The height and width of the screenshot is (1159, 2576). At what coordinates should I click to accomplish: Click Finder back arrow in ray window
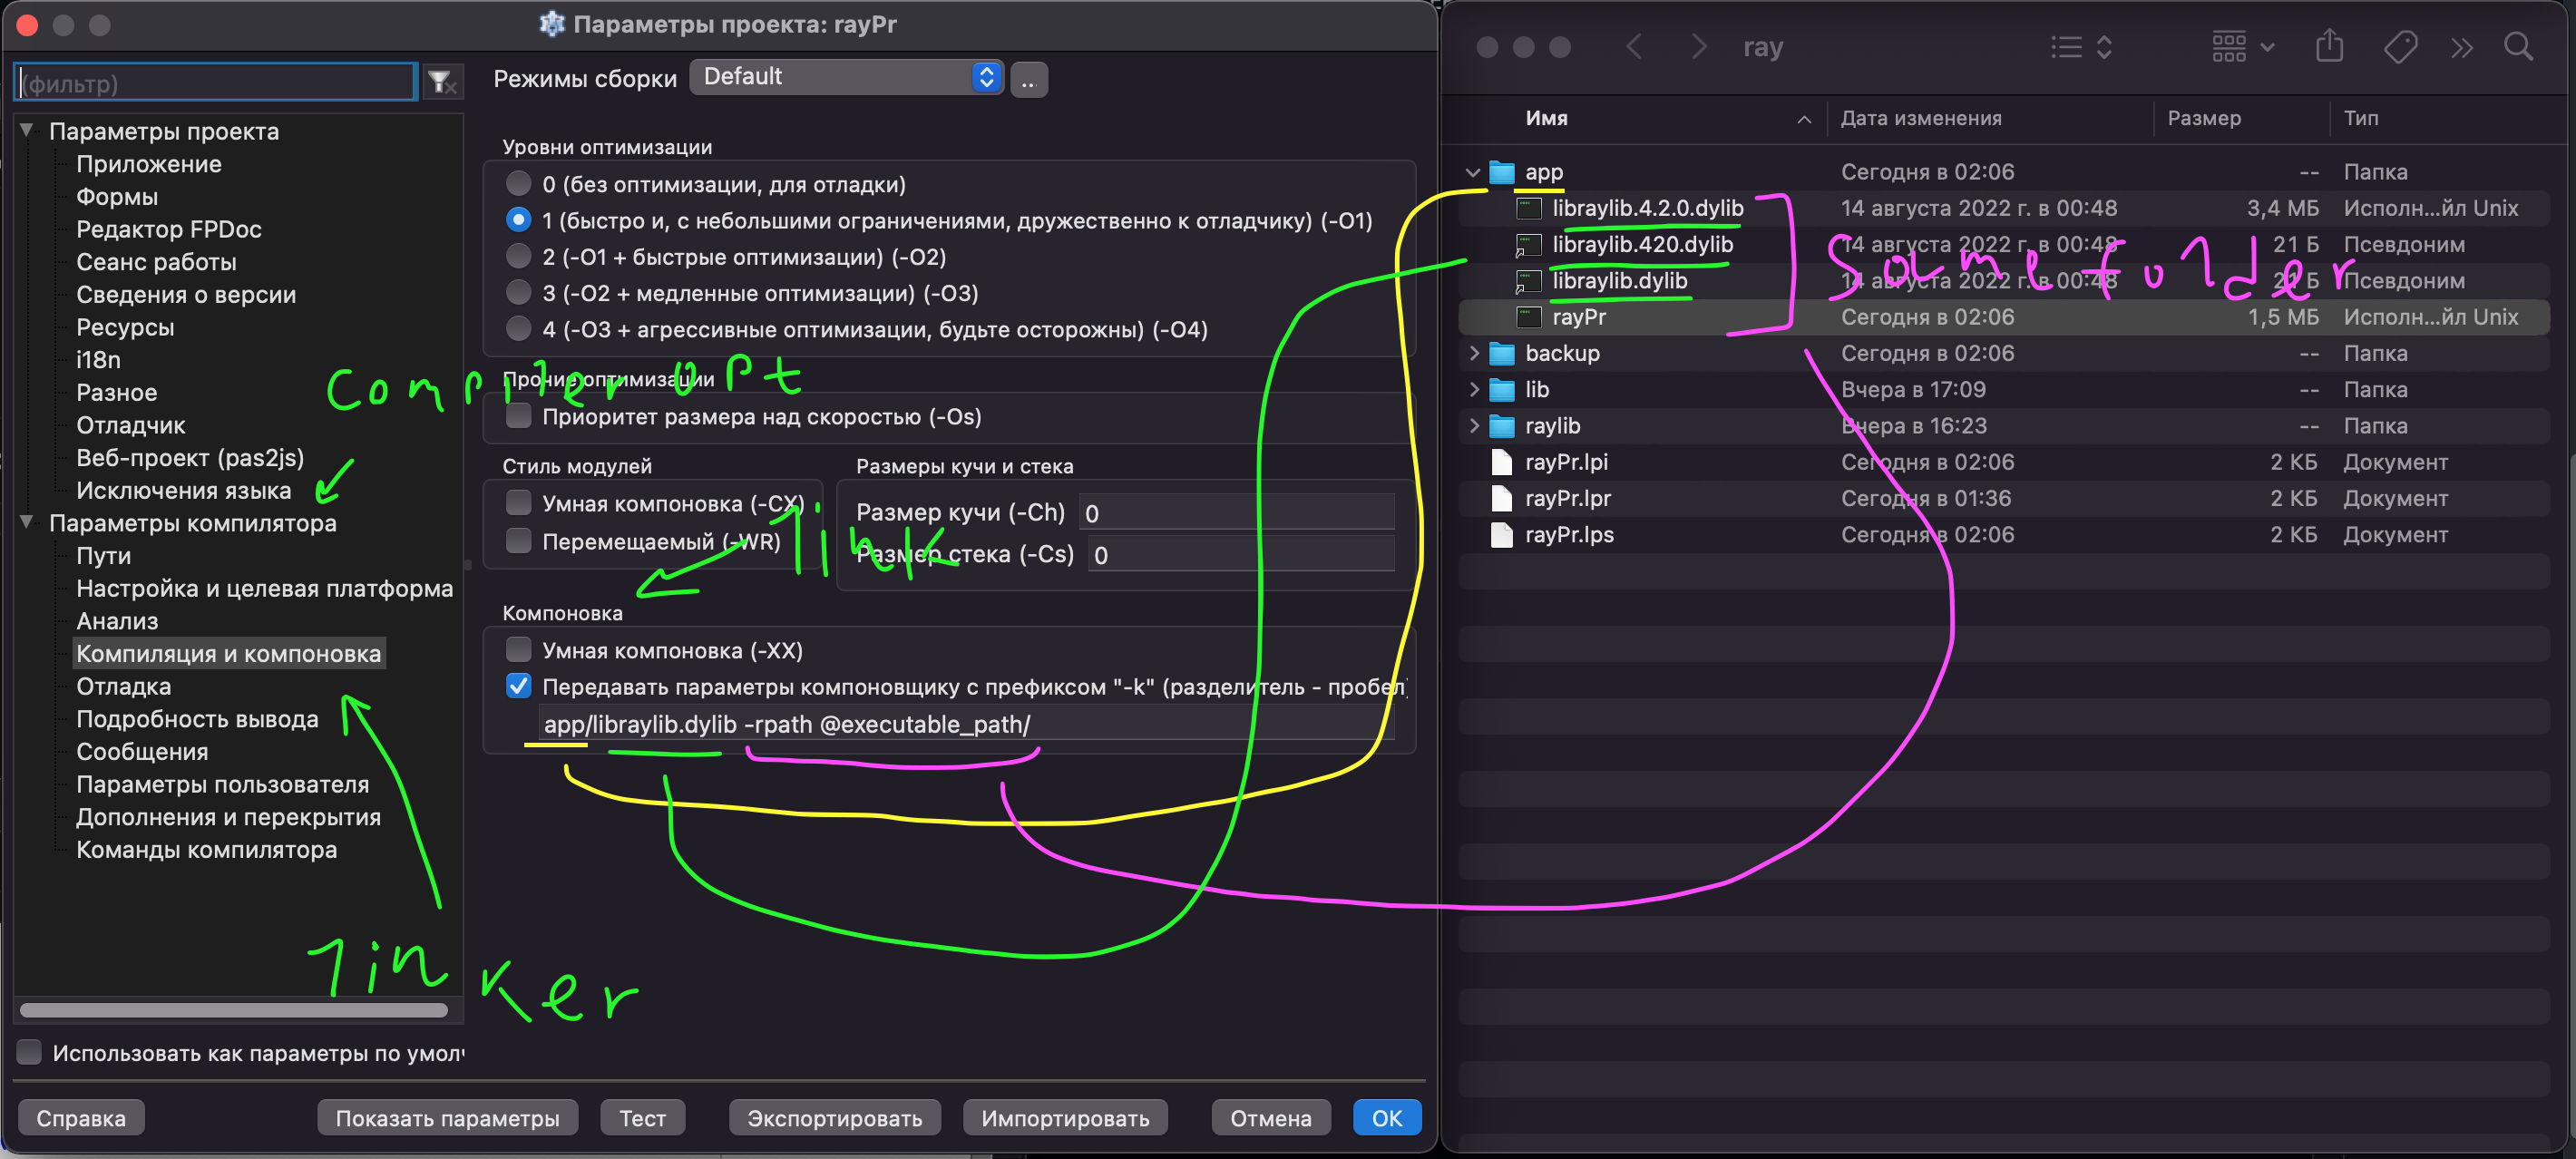click(1634, 47)
